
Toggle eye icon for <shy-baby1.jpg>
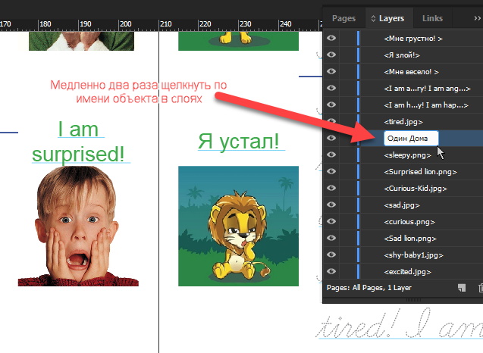coord(331,255)
